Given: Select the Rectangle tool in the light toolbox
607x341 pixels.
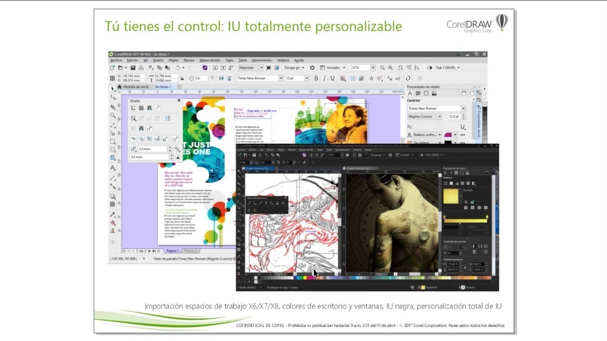Looking at the screenshot, I should pos(113,141).
